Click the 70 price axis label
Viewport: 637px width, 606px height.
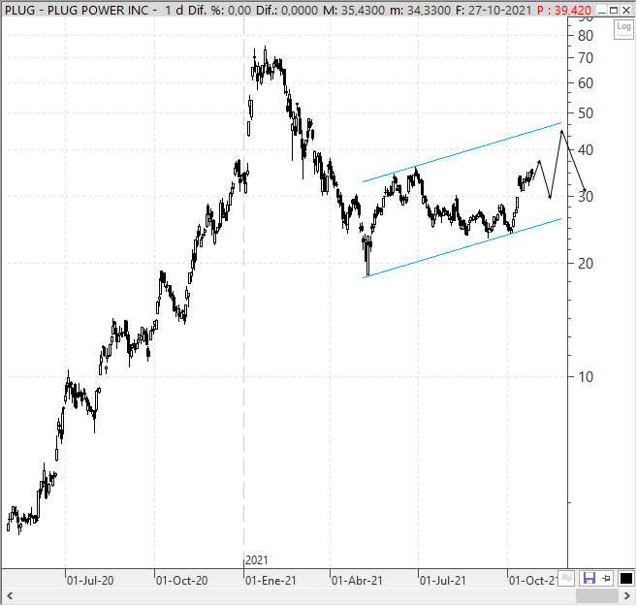[586, 57]
